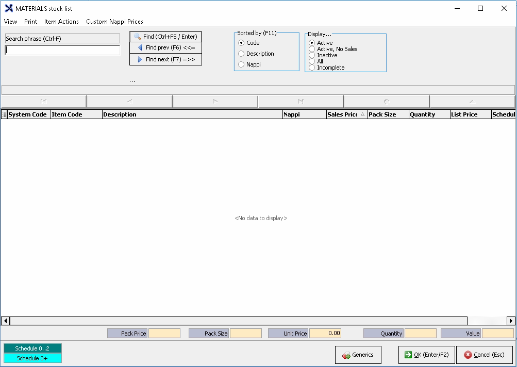Click the insert record plus icon
The width and height of the screenshot is (517, 367).
386,102
